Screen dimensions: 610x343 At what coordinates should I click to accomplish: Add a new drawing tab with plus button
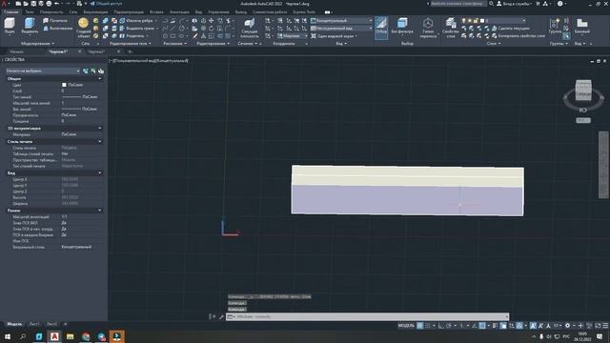[x=130, y=51]
